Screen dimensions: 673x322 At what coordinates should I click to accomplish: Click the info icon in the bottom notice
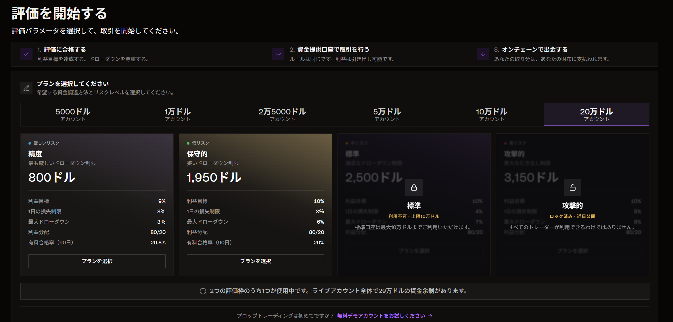click(x=203, y=291)
